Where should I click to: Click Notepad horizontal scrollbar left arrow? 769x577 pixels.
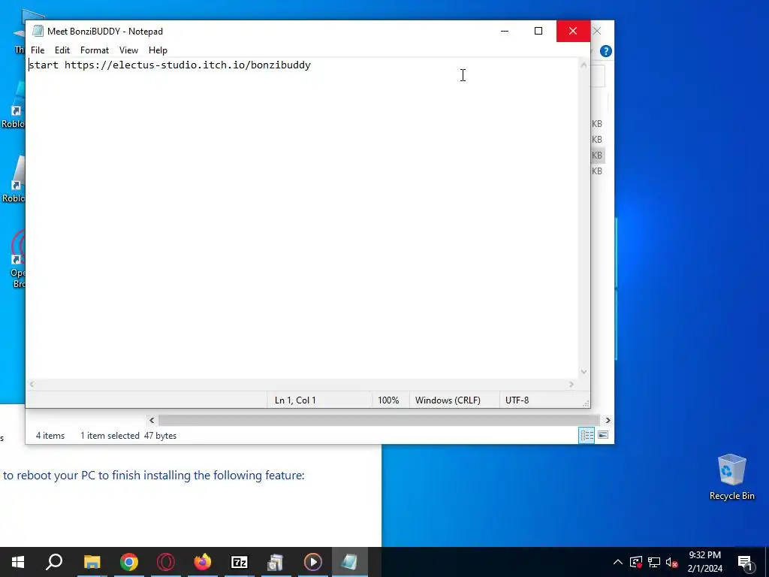pos(32,384)
